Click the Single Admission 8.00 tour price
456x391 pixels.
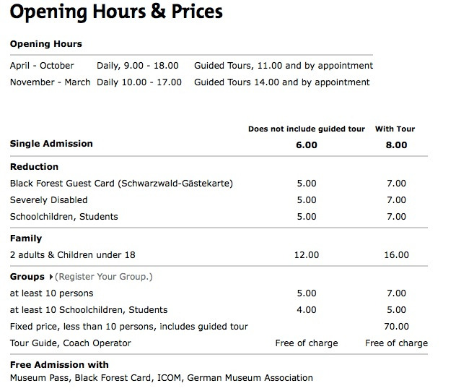[x=396, y=145]
